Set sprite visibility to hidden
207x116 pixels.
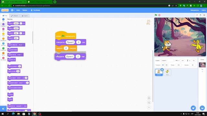click(167, 65)
